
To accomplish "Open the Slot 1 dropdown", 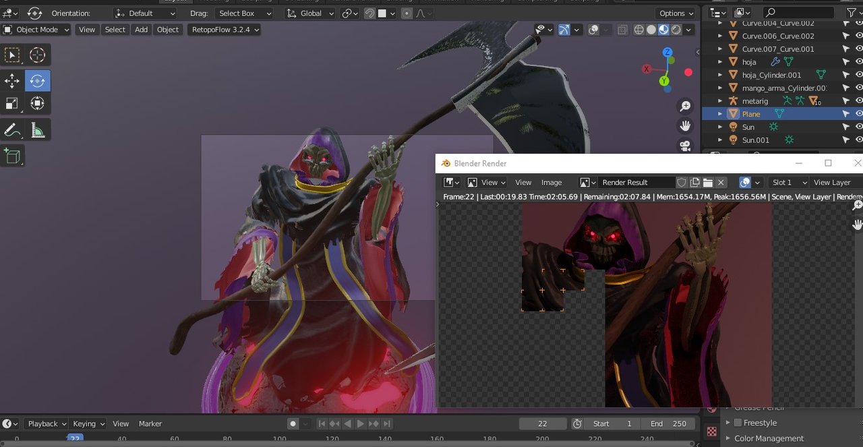I will coord(789,182).
